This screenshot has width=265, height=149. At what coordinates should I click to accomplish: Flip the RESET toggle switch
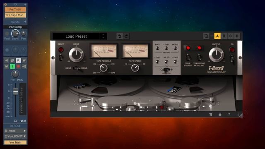coord(61,57)
